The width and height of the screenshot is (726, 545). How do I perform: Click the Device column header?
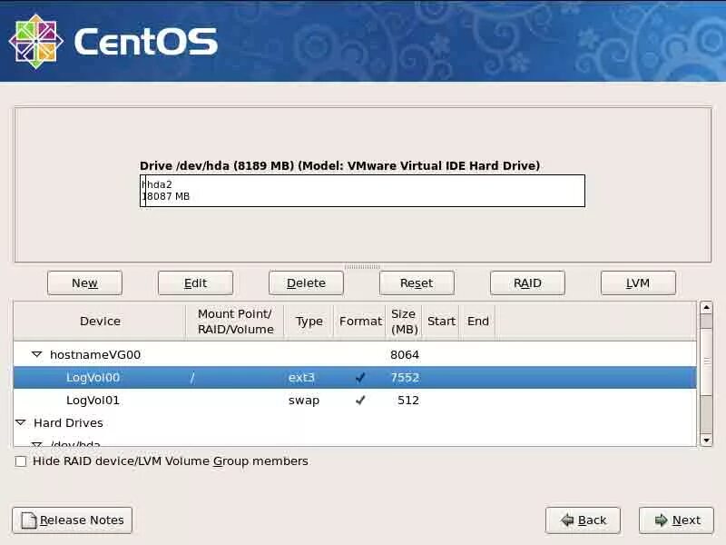tap(100, 322)
